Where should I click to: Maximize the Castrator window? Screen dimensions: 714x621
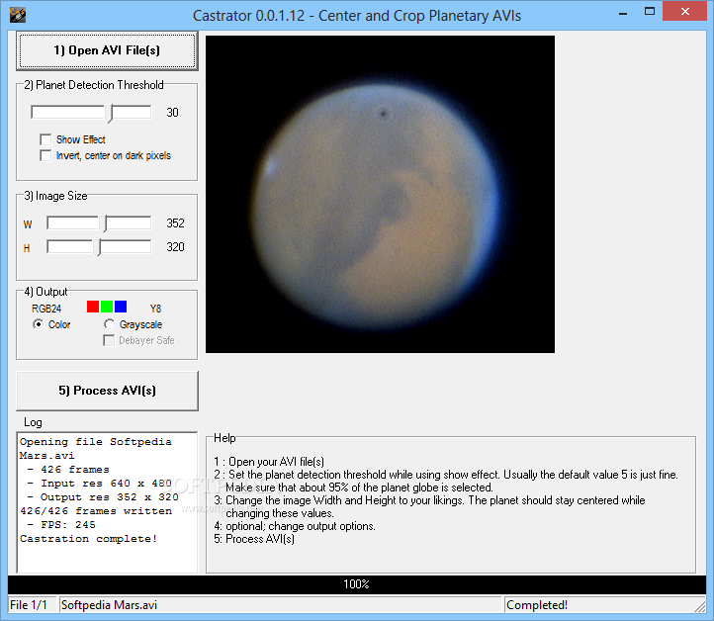pyautogui.click(x=650, y=12)
